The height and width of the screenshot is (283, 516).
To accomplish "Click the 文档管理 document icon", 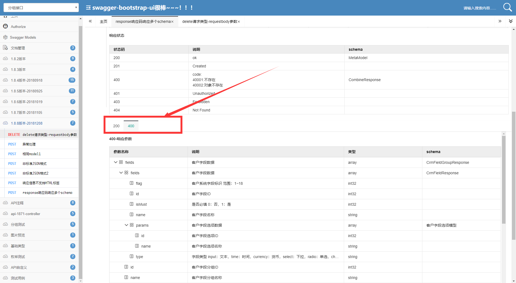I will [5, 48].
